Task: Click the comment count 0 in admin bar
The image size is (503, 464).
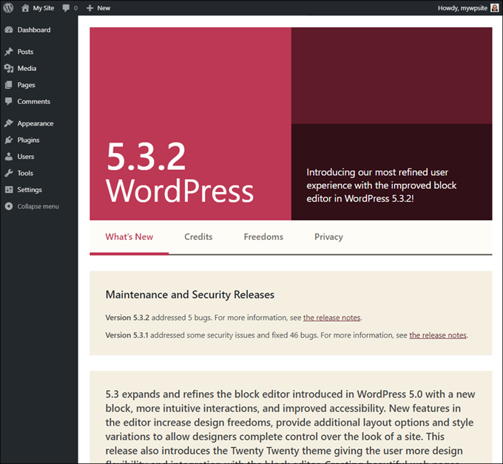Action: click(75, 8)
